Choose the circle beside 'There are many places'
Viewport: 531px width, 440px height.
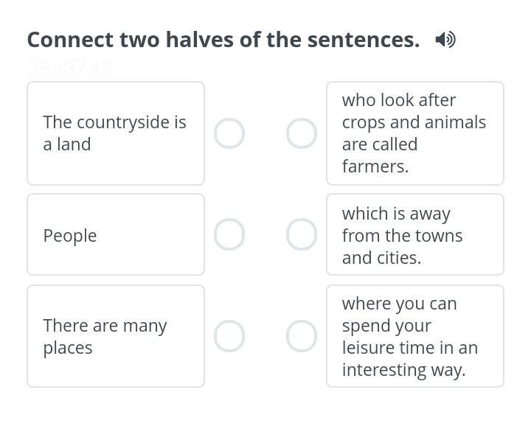click(x=229, y=336)
